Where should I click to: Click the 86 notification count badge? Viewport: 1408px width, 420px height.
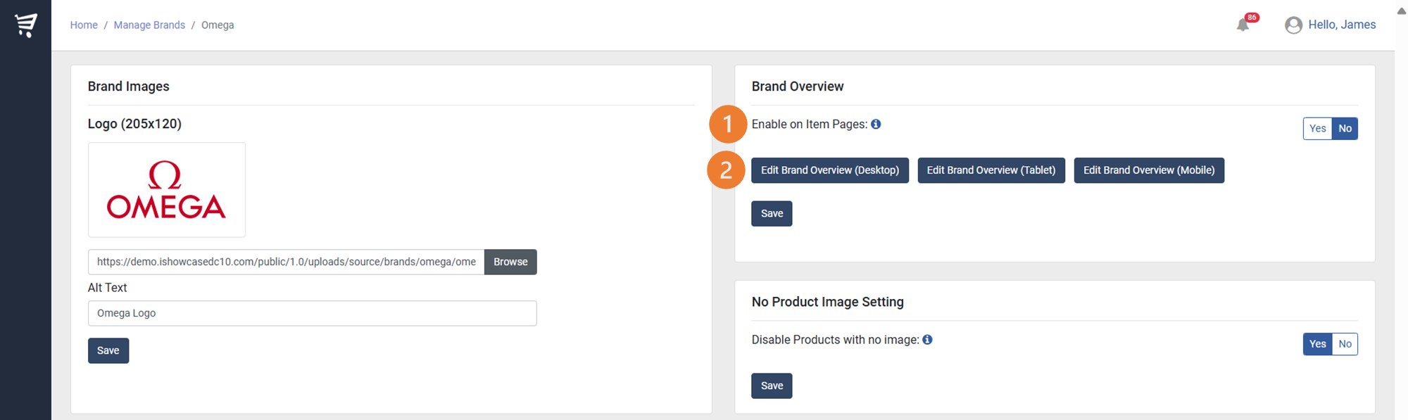point(1252,18)
